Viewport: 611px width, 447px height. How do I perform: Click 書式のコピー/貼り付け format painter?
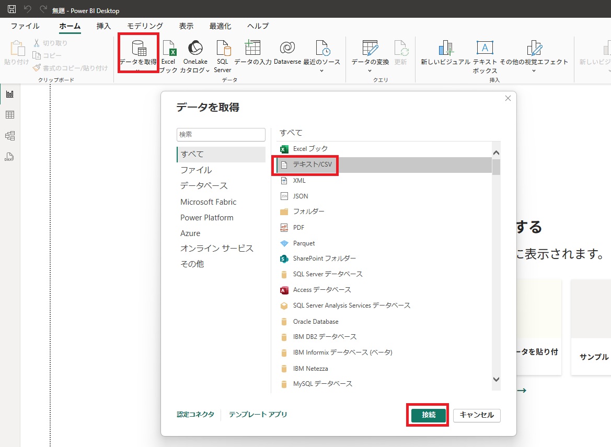71,68
